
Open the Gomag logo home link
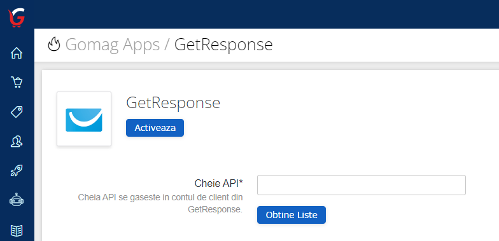(17, 18)
